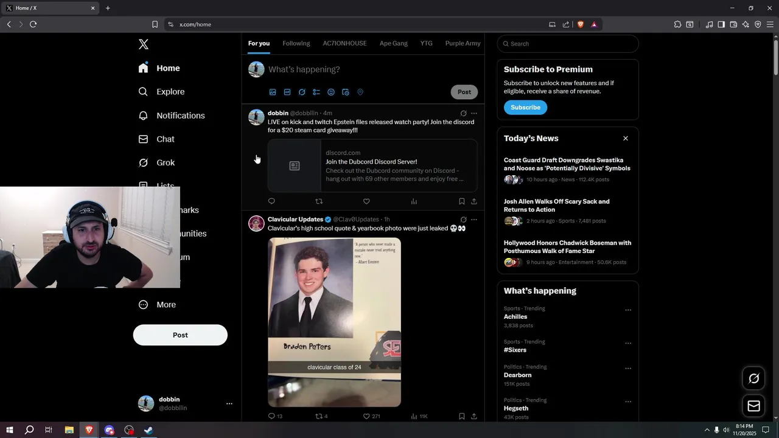Bookmark the Clavicular Updates post

(462, 416)
